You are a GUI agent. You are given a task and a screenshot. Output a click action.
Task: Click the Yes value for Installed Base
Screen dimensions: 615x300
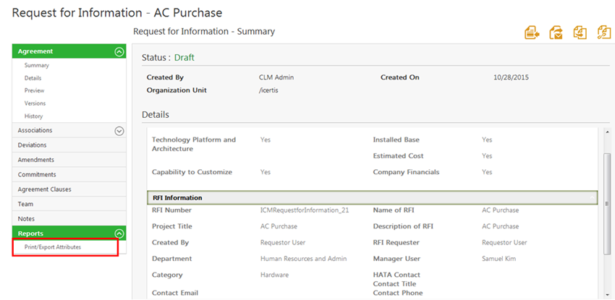pos(487,140)
